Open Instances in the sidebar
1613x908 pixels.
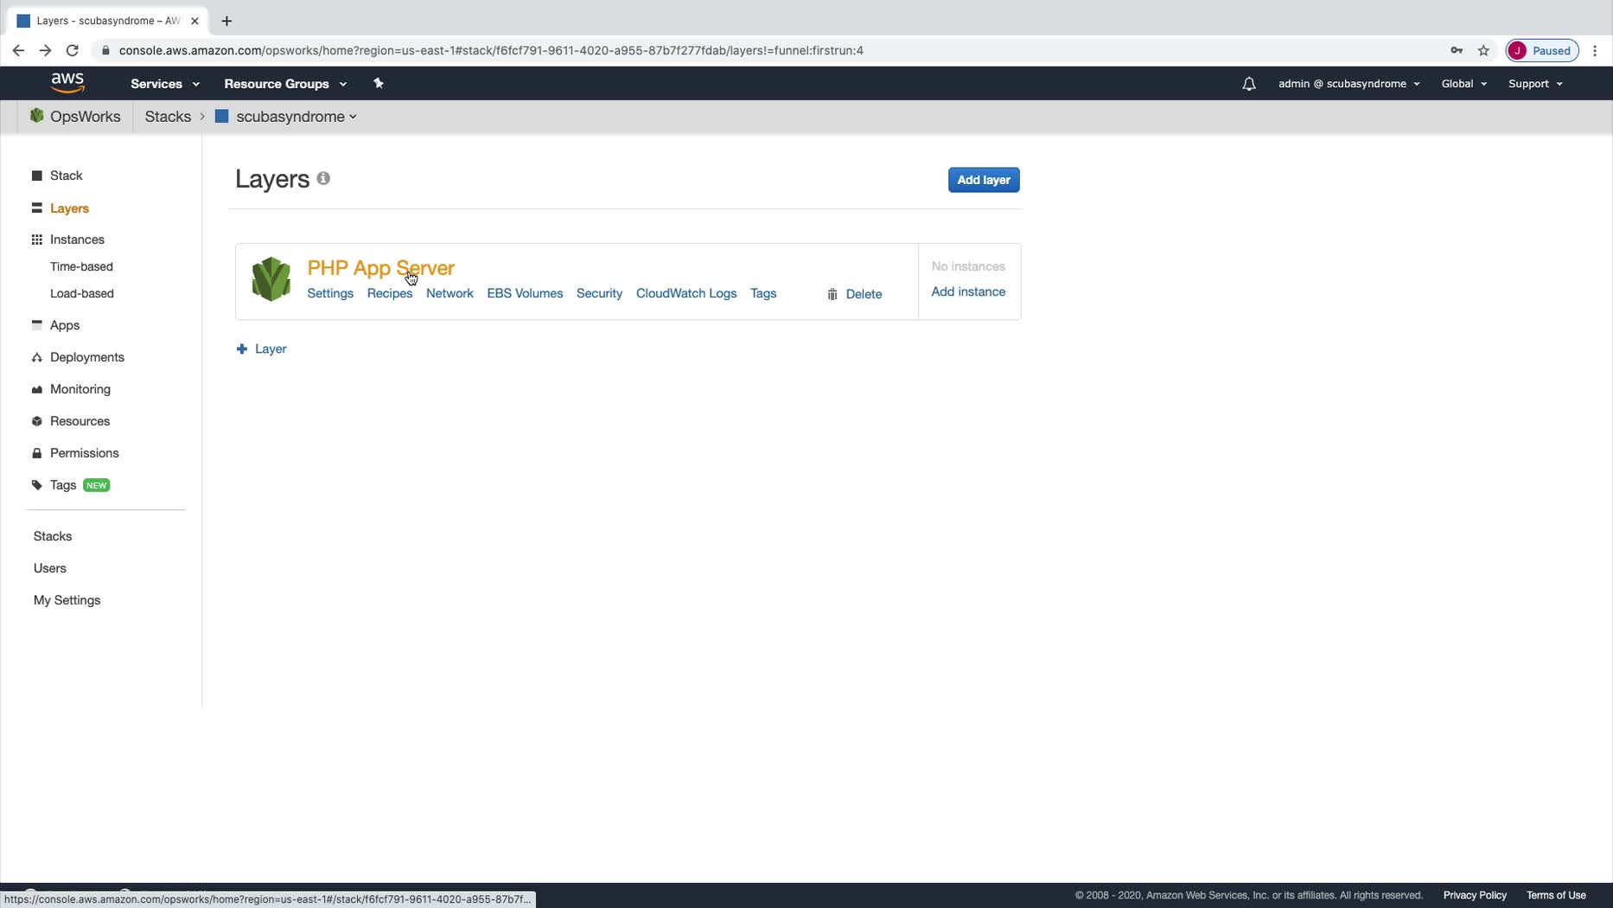click(x=77, y=240)
